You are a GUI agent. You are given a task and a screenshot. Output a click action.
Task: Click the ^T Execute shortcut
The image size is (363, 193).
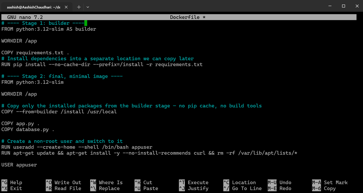click(x=194, y=182)
